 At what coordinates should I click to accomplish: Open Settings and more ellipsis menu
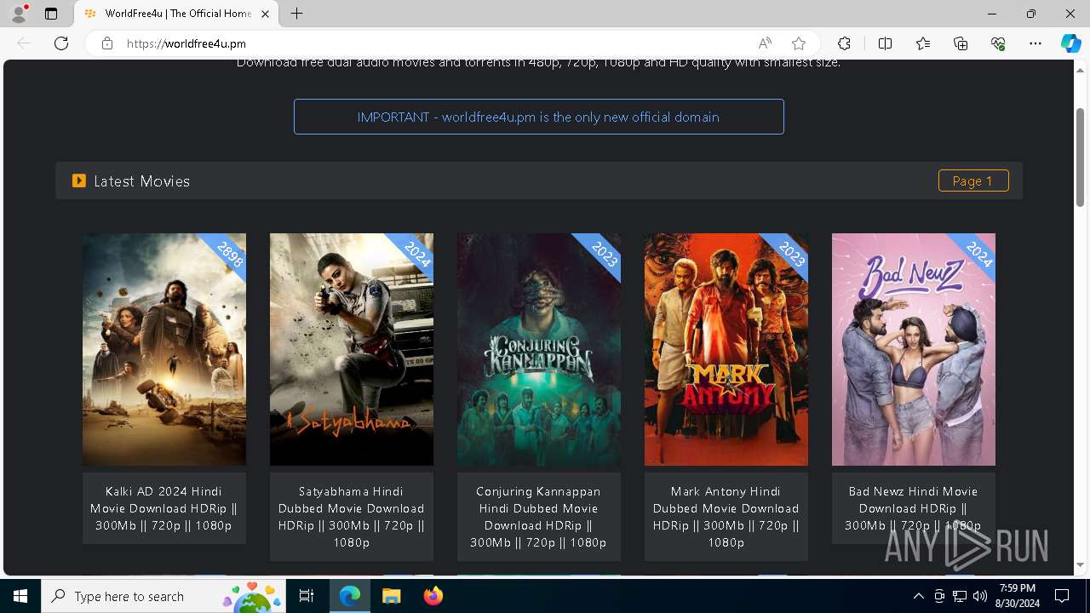(1035, 43)
